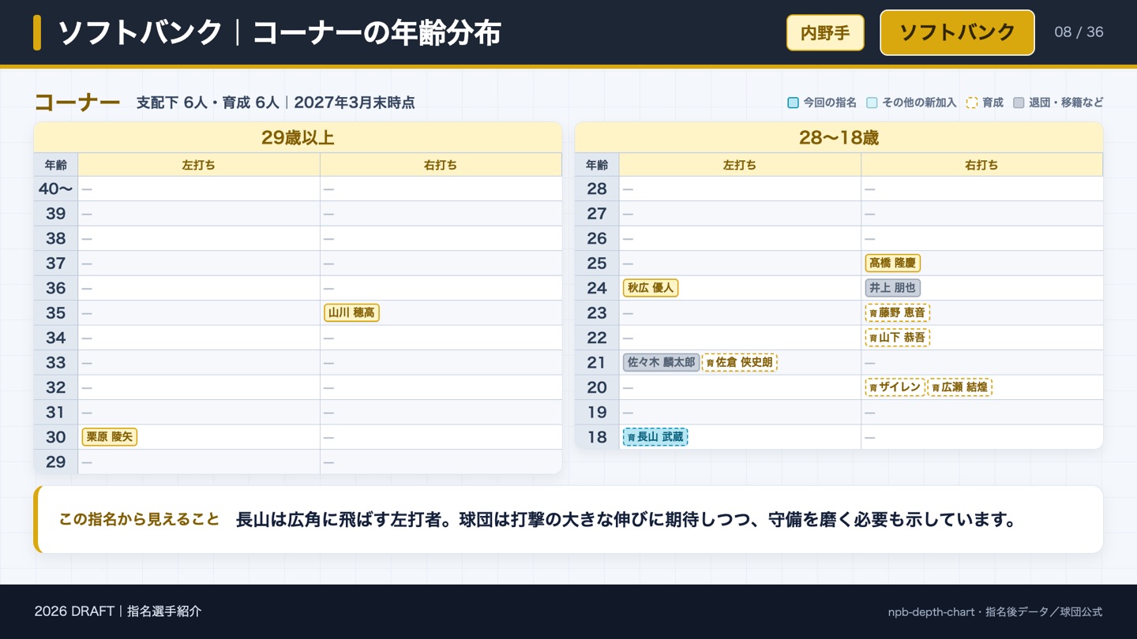Click the ザイレン player chip

pos(895,387)
